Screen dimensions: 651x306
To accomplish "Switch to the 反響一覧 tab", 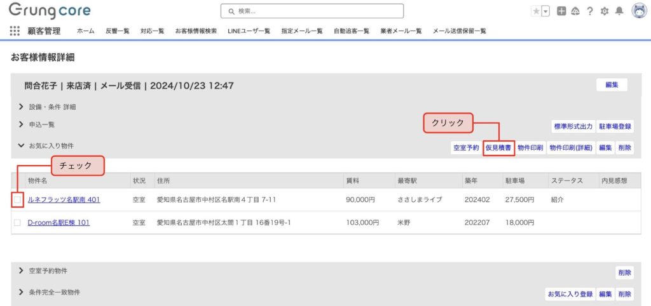I will click(x=117, y=30).
